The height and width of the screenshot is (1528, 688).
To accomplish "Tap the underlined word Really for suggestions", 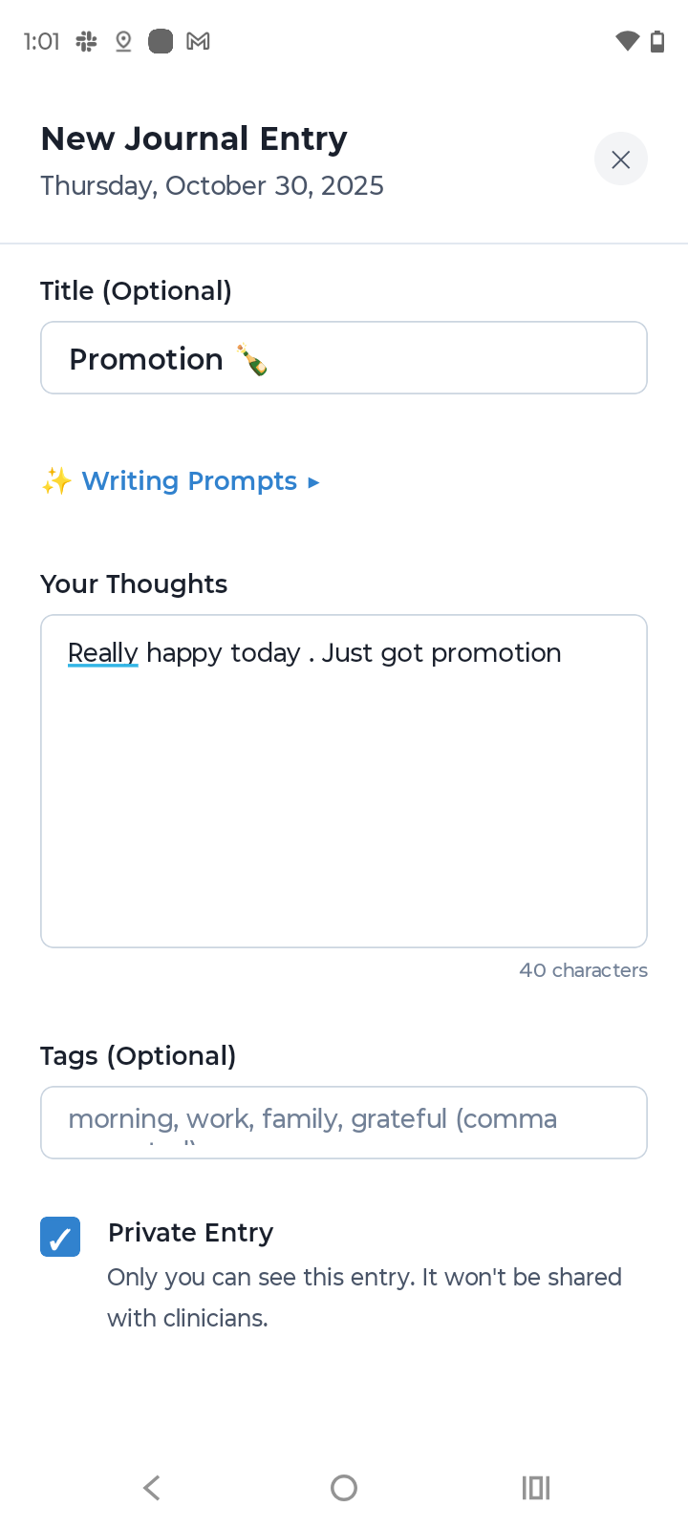I will tap(102, 652).
